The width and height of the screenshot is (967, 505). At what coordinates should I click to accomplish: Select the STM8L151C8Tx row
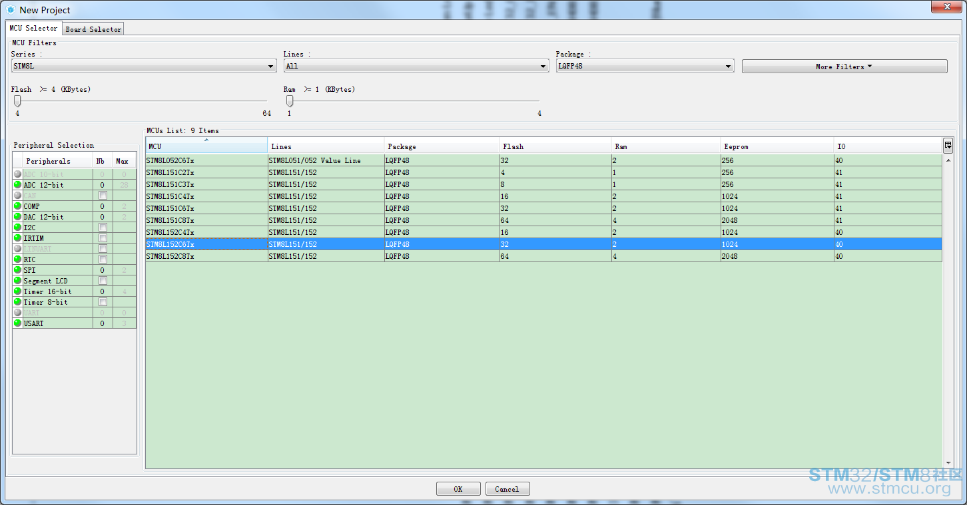point(543,220)
